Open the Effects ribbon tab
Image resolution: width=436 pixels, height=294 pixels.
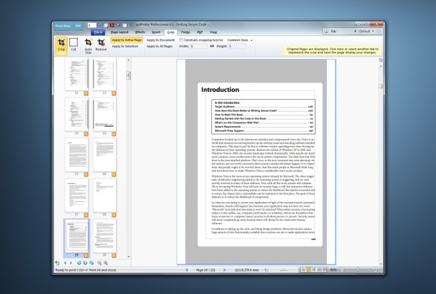(140, 32)
